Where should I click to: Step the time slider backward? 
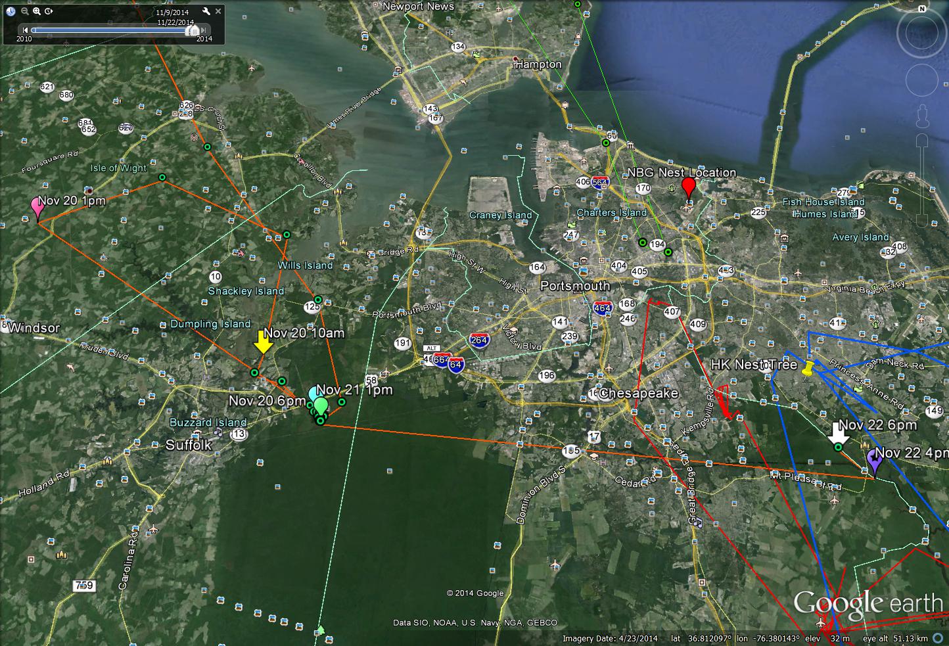point(25,30)
